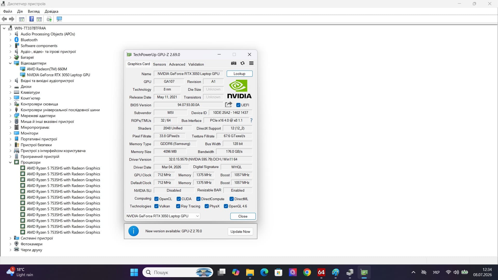This screenshot has width=498, height=280.
Task: Show hidden tray icons with the chevron
Action: [x=413, y=272]
